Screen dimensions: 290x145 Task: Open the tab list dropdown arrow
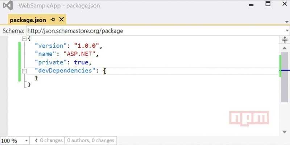click(286, 22)
